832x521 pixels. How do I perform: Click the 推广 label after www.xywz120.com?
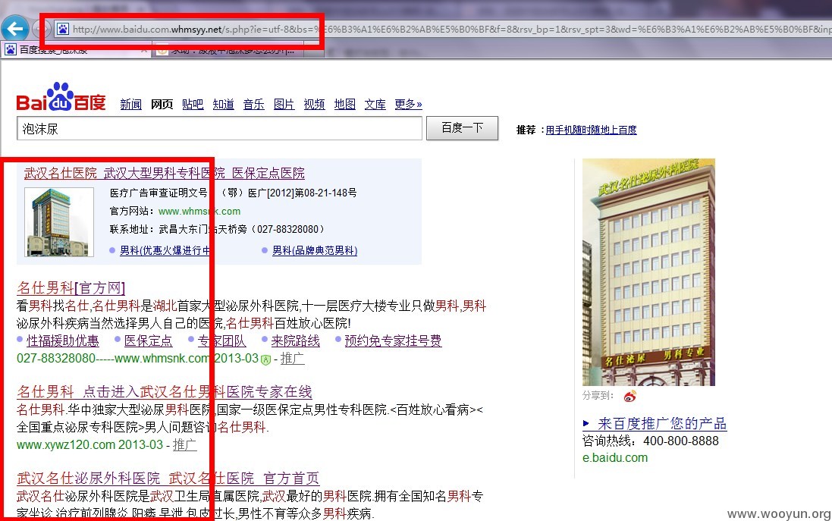(184, 445)
